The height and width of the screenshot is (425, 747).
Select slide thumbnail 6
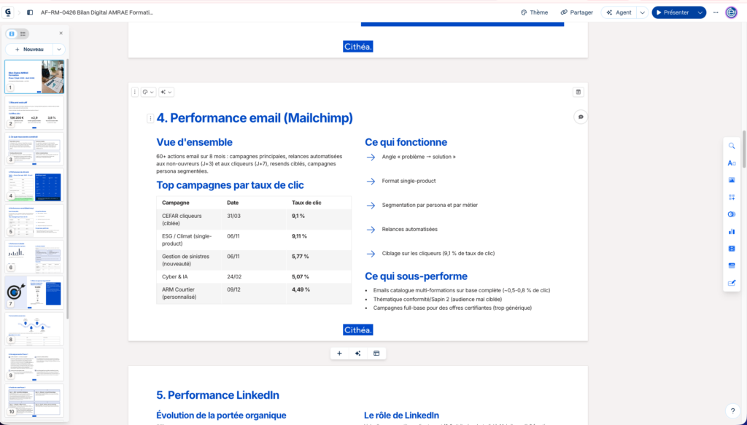click(x=34, y=257)
